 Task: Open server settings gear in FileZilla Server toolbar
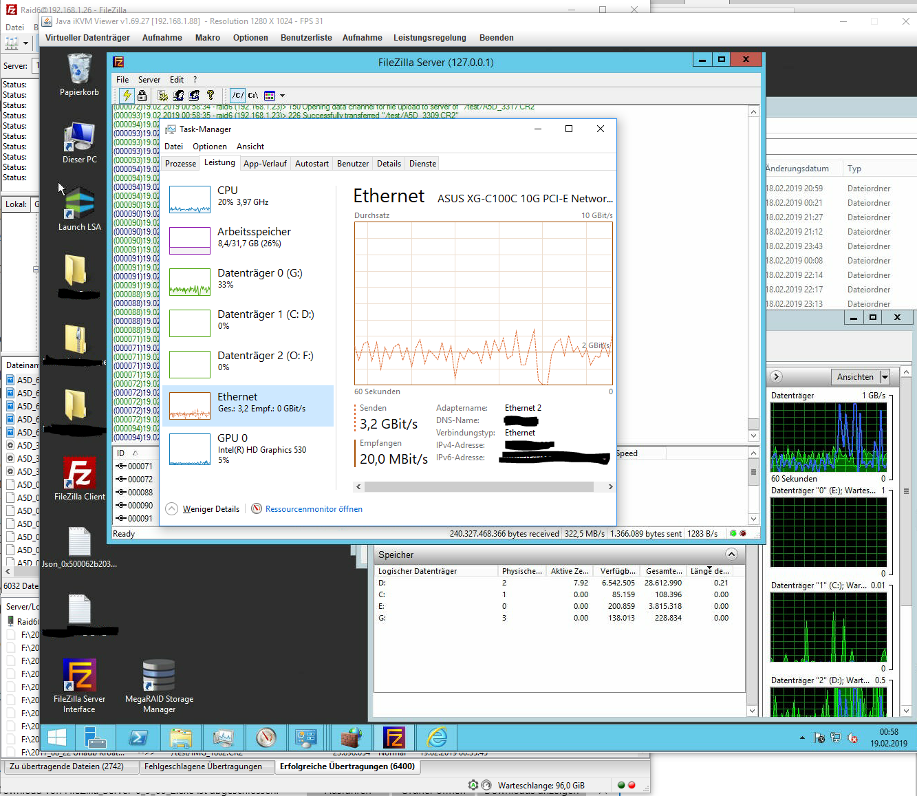coord(162,96)
